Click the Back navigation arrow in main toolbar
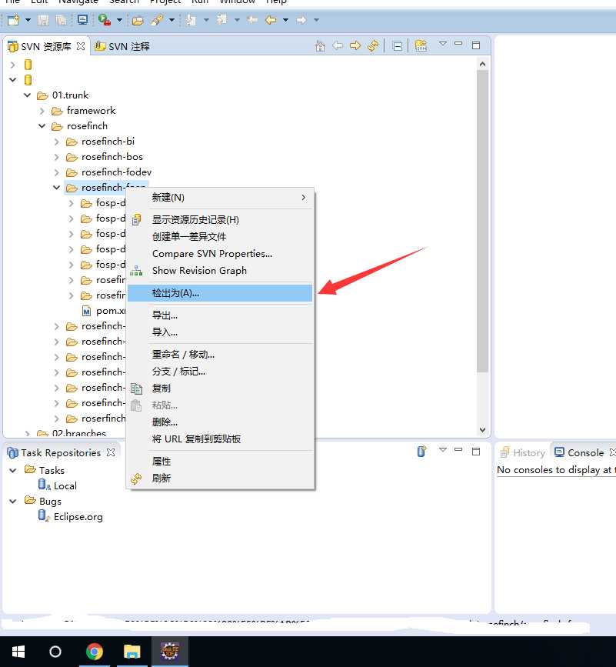 [x=271, y=20]
